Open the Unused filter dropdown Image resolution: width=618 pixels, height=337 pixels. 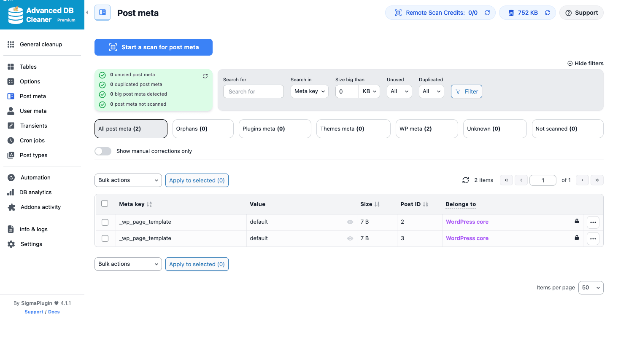pyautogui.click(x=399, y=91)
